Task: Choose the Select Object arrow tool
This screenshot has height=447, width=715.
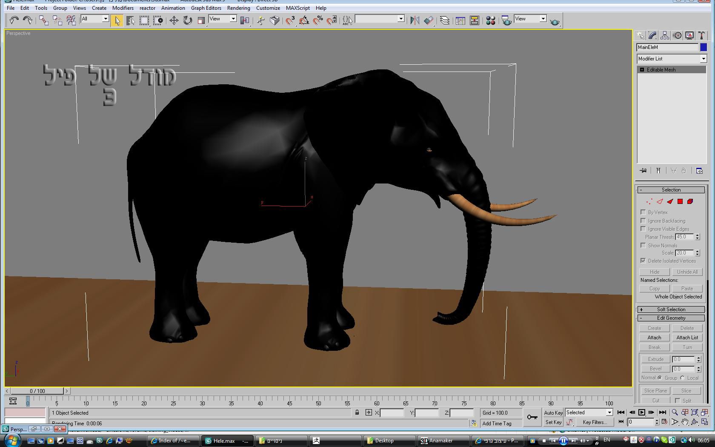Action: [117, 20]
